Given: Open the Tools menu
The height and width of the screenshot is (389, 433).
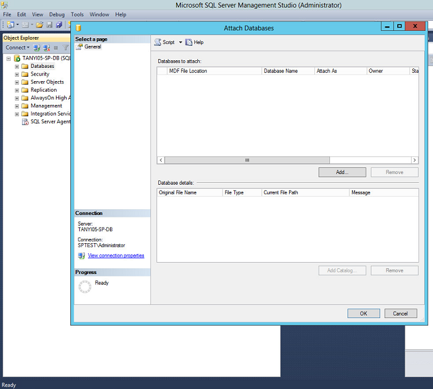Looking at the screenshot, I should click(77, 14).
